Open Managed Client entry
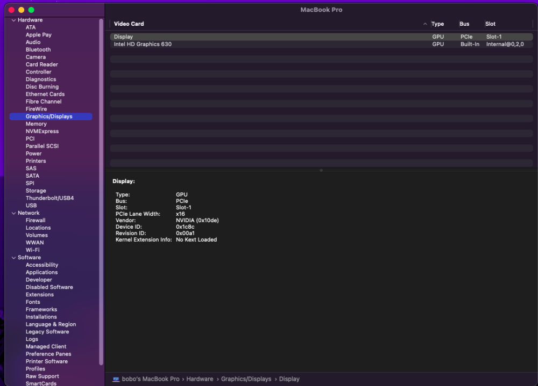Viewport: 538px width, 386px height. (x=46, y=347)
